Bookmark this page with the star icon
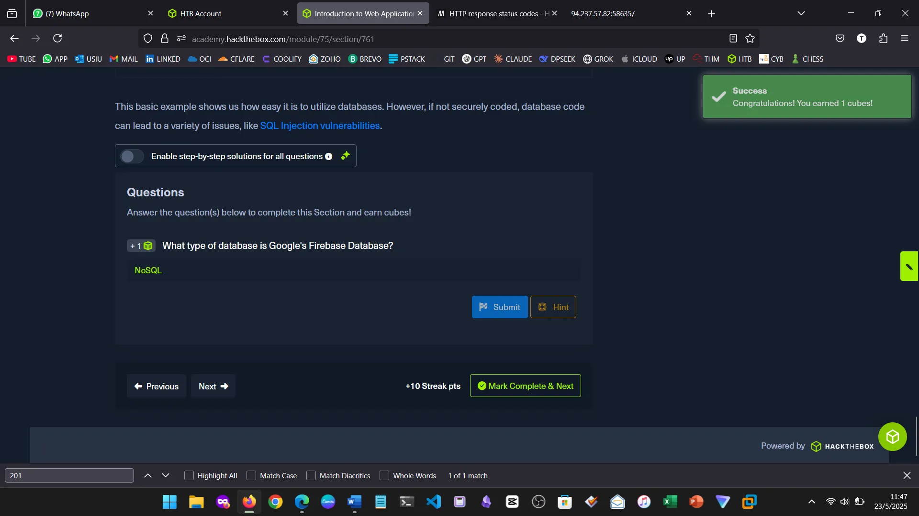Viewport: 919px width, 516px height. coord(750,39)
